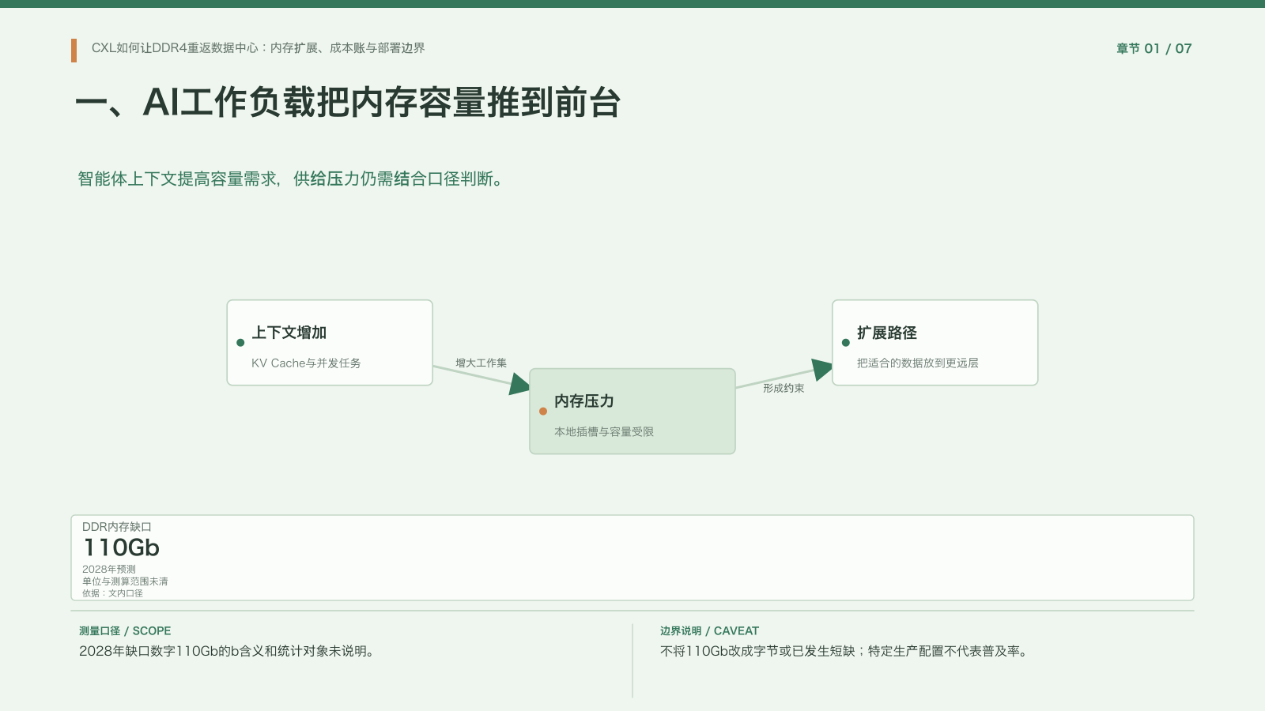Image resolution: width=1265 pixels, height=711 pixels.
Task: Select the sentence 2028年缺口数字110Gb的b含义
Action: pyautogui.click(x=228, y=651)
